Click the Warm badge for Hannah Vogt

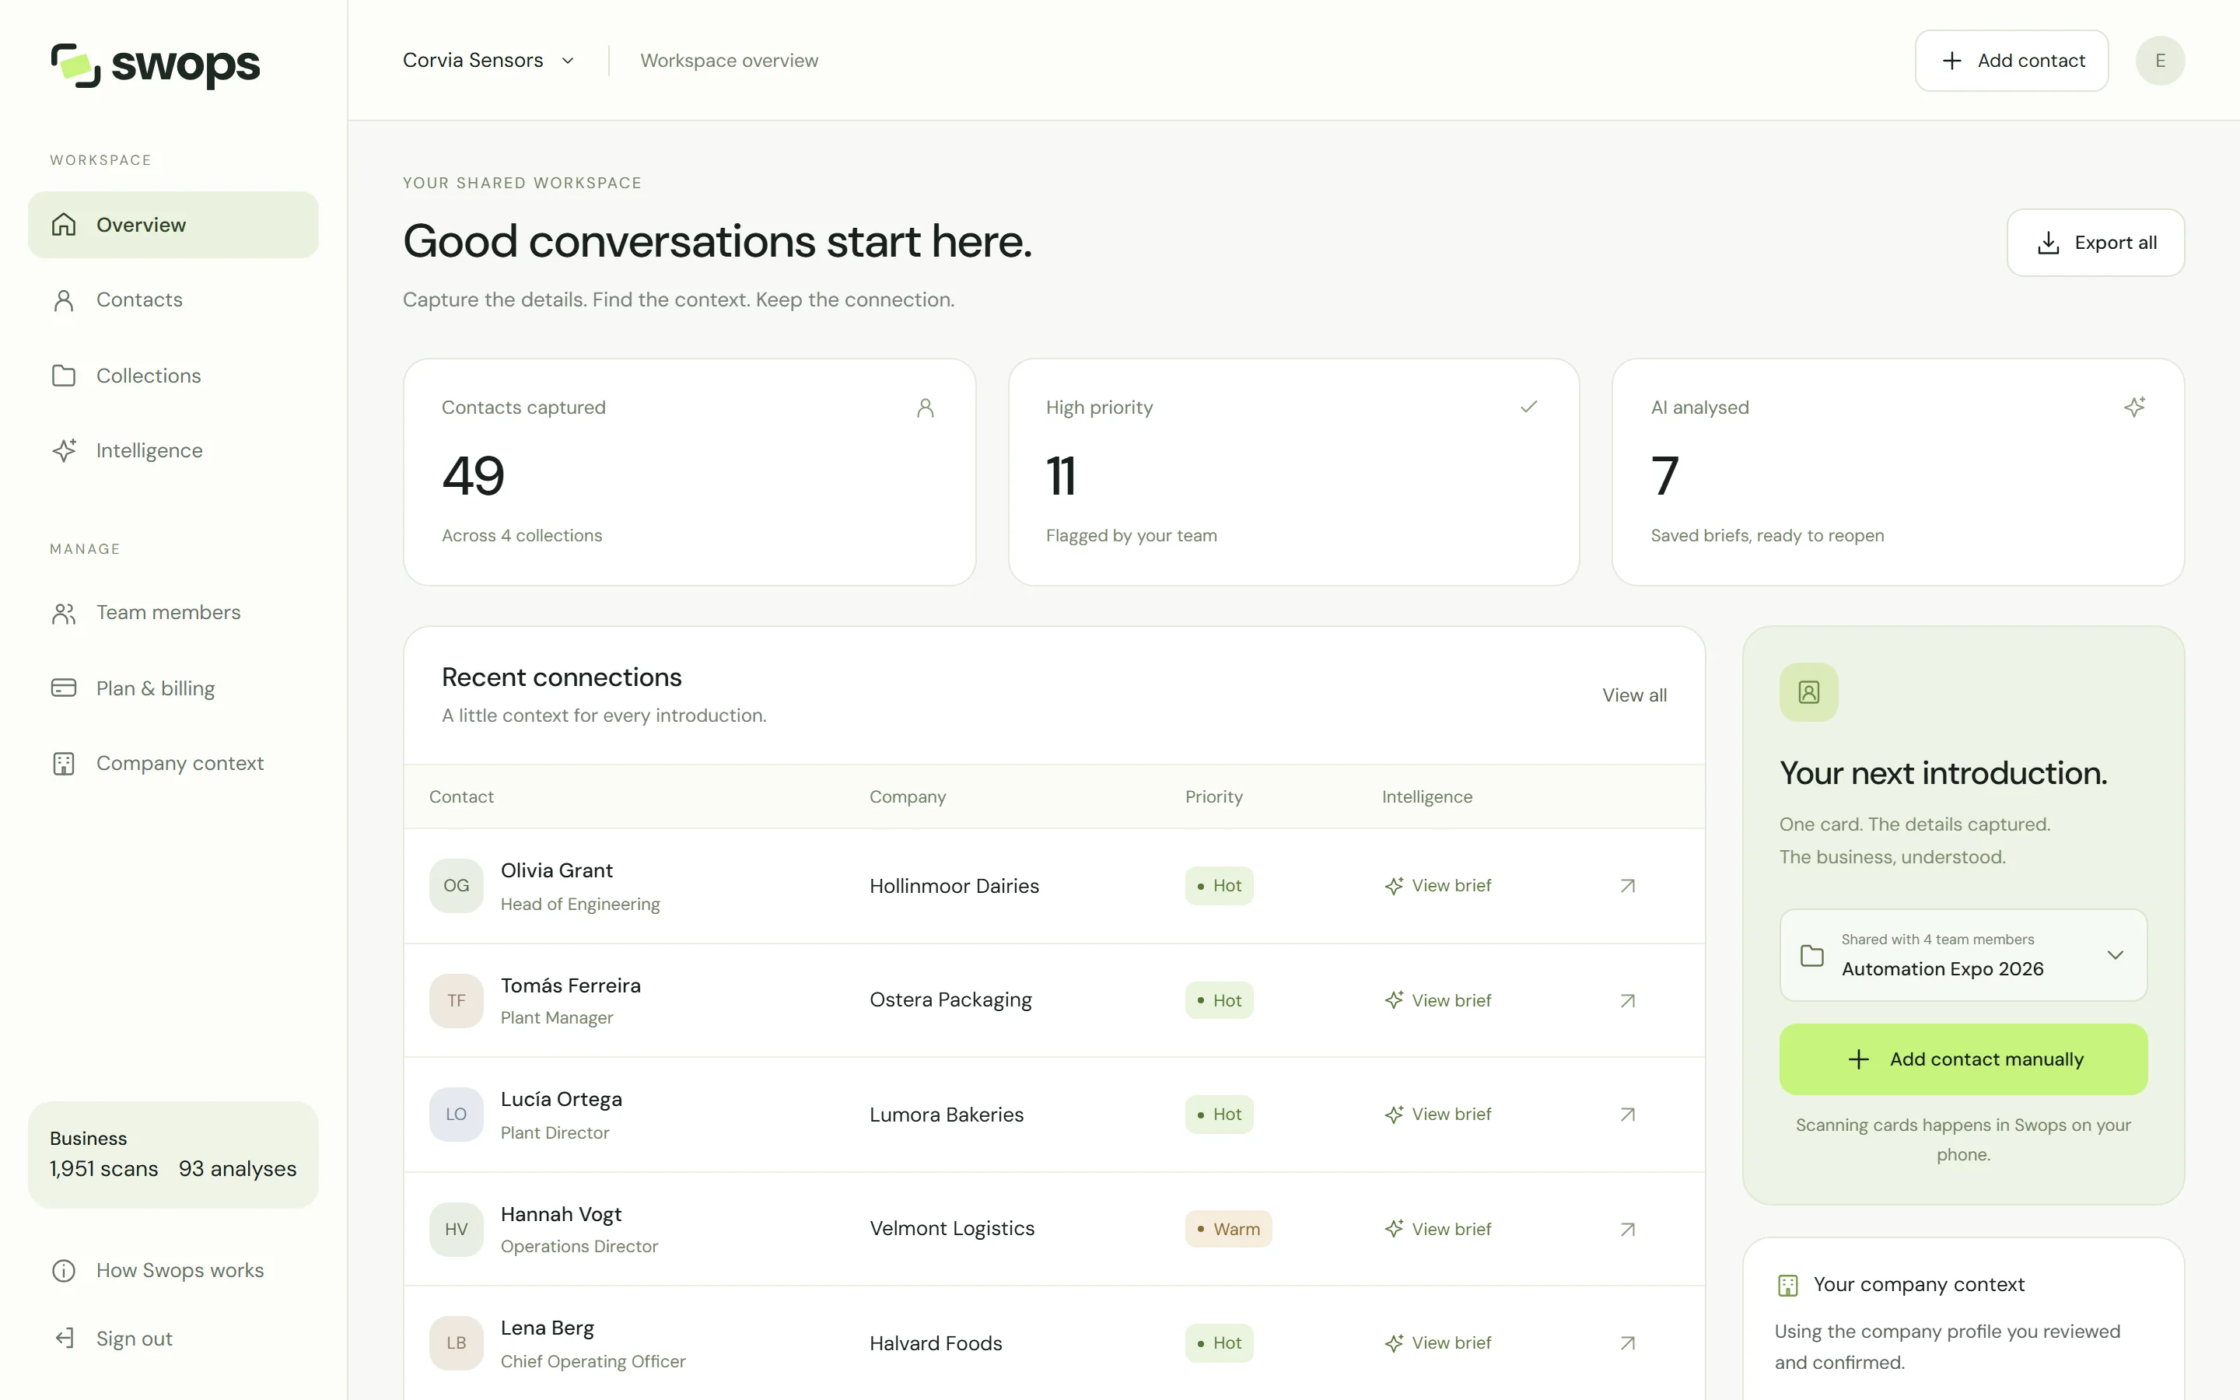click(x=1228, y=1230)
